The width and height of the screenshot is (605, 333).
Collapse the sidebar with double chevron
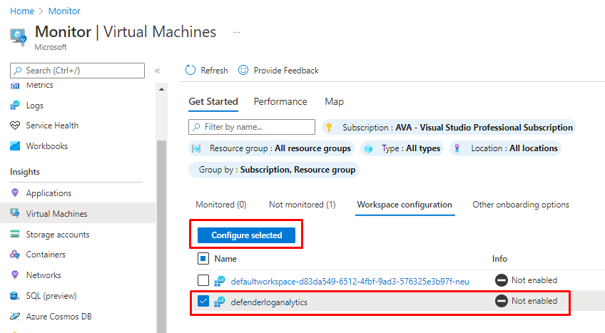pos(158,71)
